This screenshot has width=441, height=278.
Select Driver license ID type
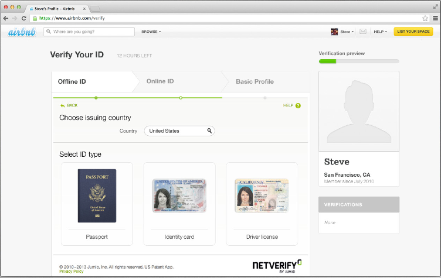(262, 204)
